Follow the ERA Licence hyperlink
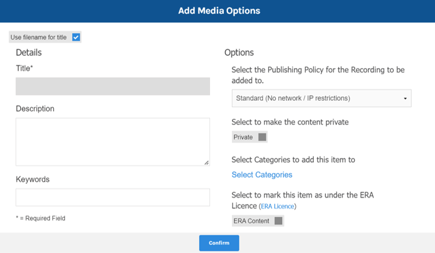This screenshot has width=435, height=253. (277, 206)
